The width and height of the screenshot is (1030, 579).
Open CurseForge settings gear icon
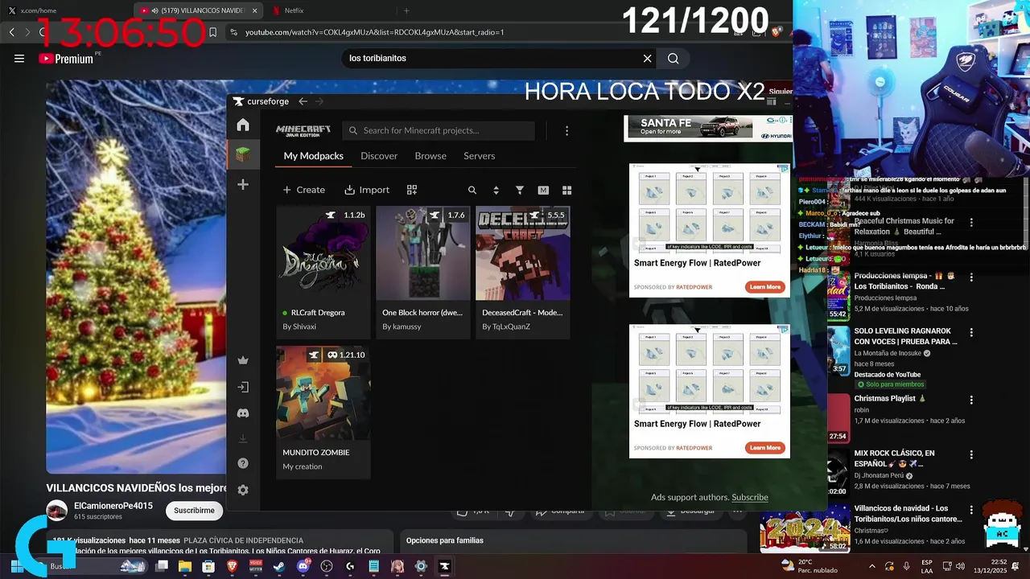243,490
